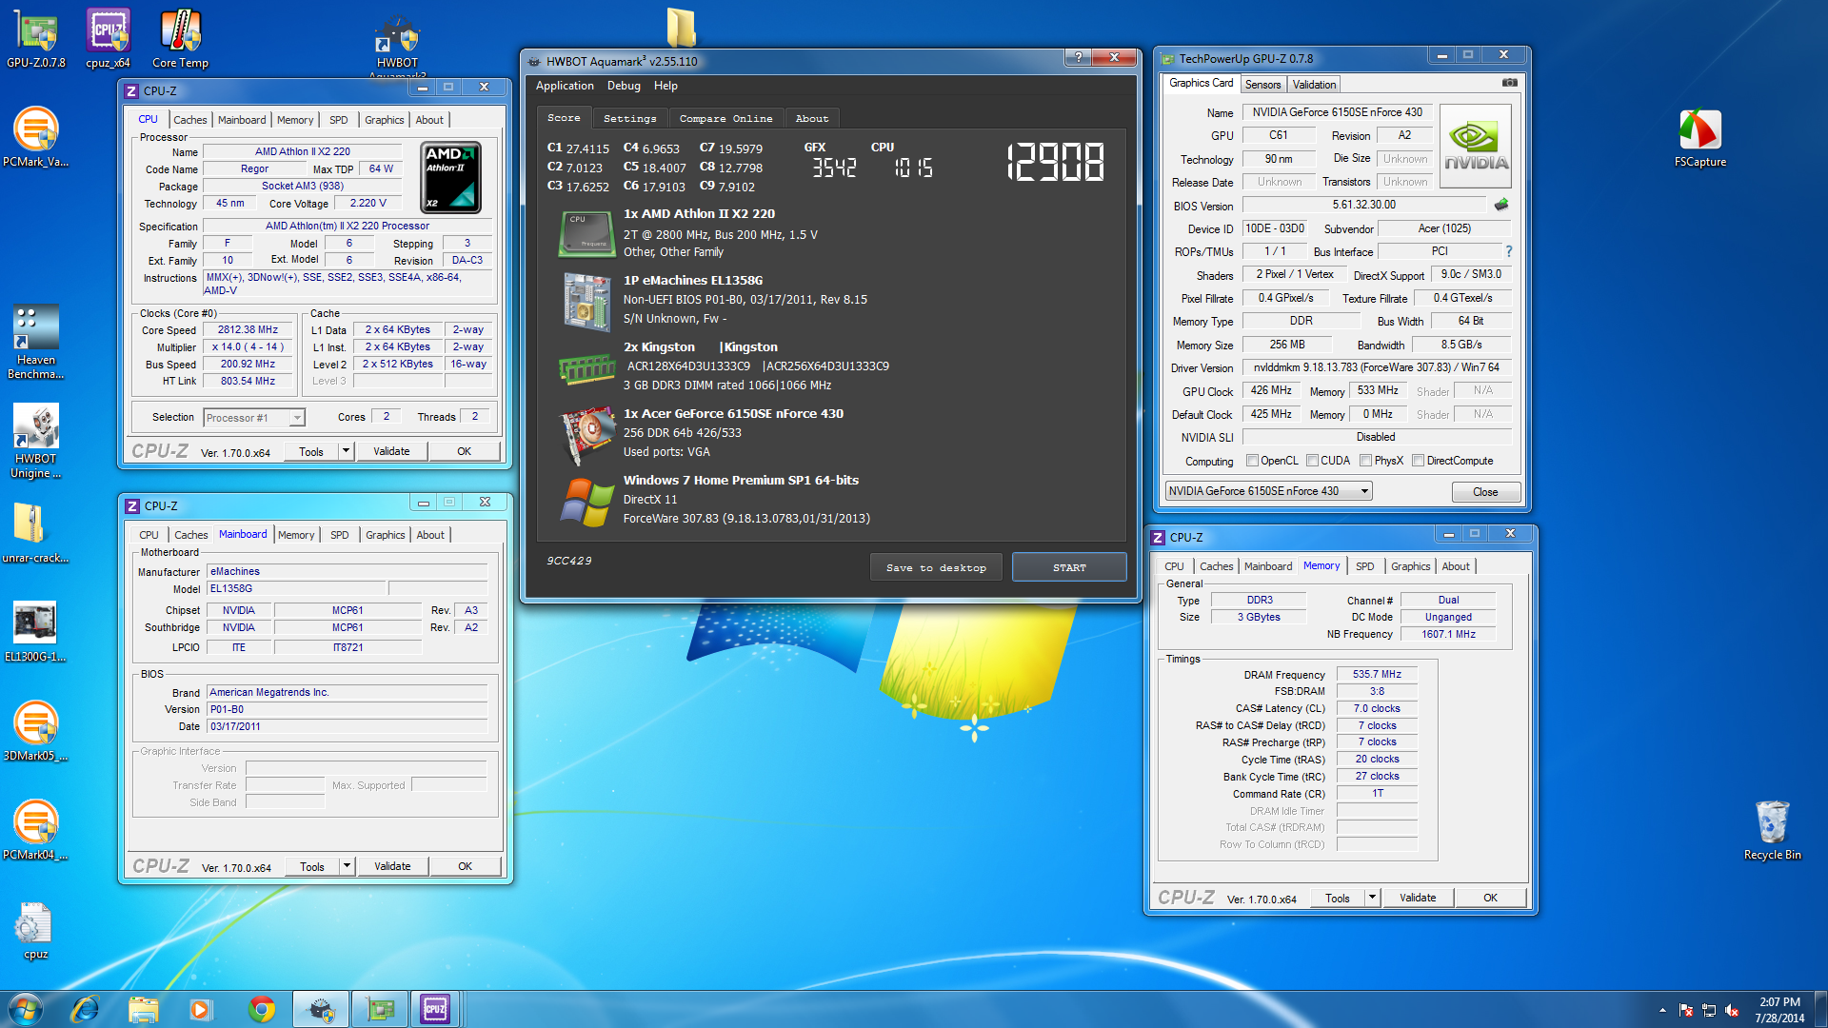Open GPU selector dropdown in GPU-Z
Screen dimensions: 1828x1028
pyautogui.click(x=1269, y=491)
